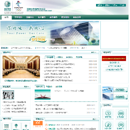Open the headline beside the book thumbnail
Screen dimensions: 130x130
69,91
